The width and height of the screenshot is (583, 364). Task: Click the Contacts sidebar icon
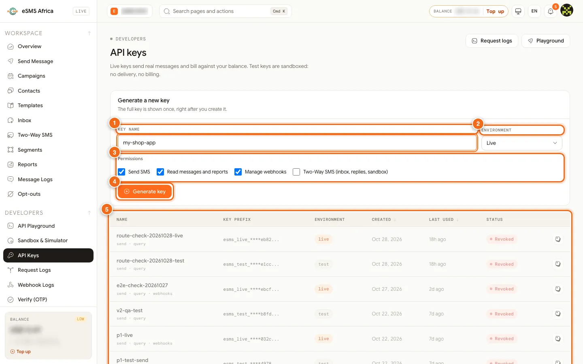pos(11,91)
